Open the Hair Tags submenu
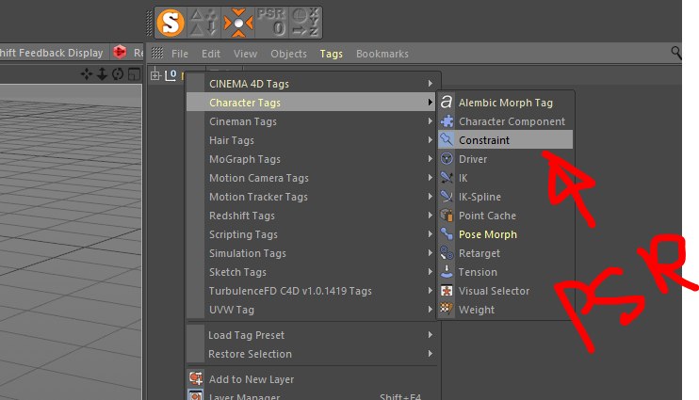Image resolution: width=699 pixels, height=400 pixels. [313, 140]
